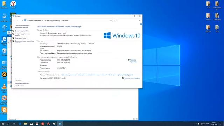
Task: Open address bar history dropdown
Action: click(x=111, y=20)
